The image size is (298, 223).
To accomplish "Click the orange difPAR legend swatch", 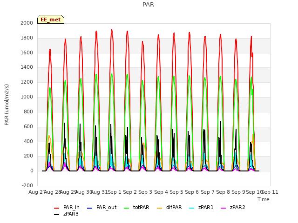I will [x=159, y=208].
